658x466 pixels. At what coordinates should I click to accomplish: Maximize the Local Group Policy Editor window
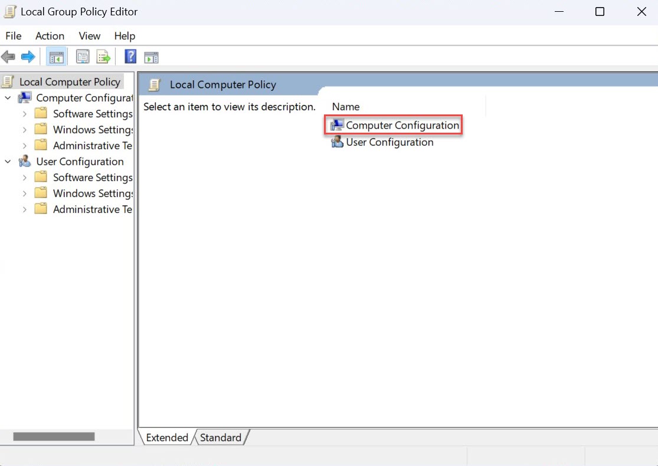(x=600, y=12)
